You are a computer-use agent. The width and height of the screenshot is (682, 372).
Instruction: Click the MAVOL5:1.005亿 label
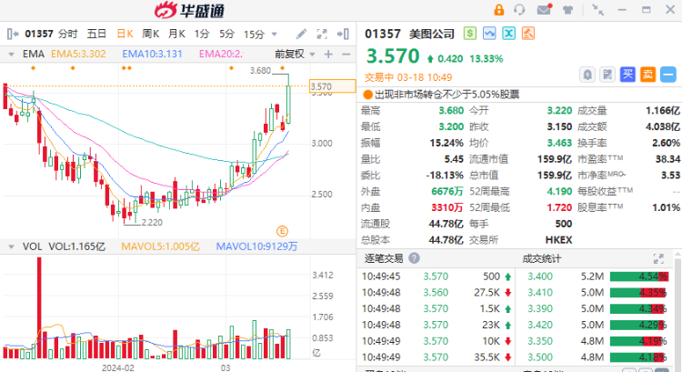tap(160, 246)
